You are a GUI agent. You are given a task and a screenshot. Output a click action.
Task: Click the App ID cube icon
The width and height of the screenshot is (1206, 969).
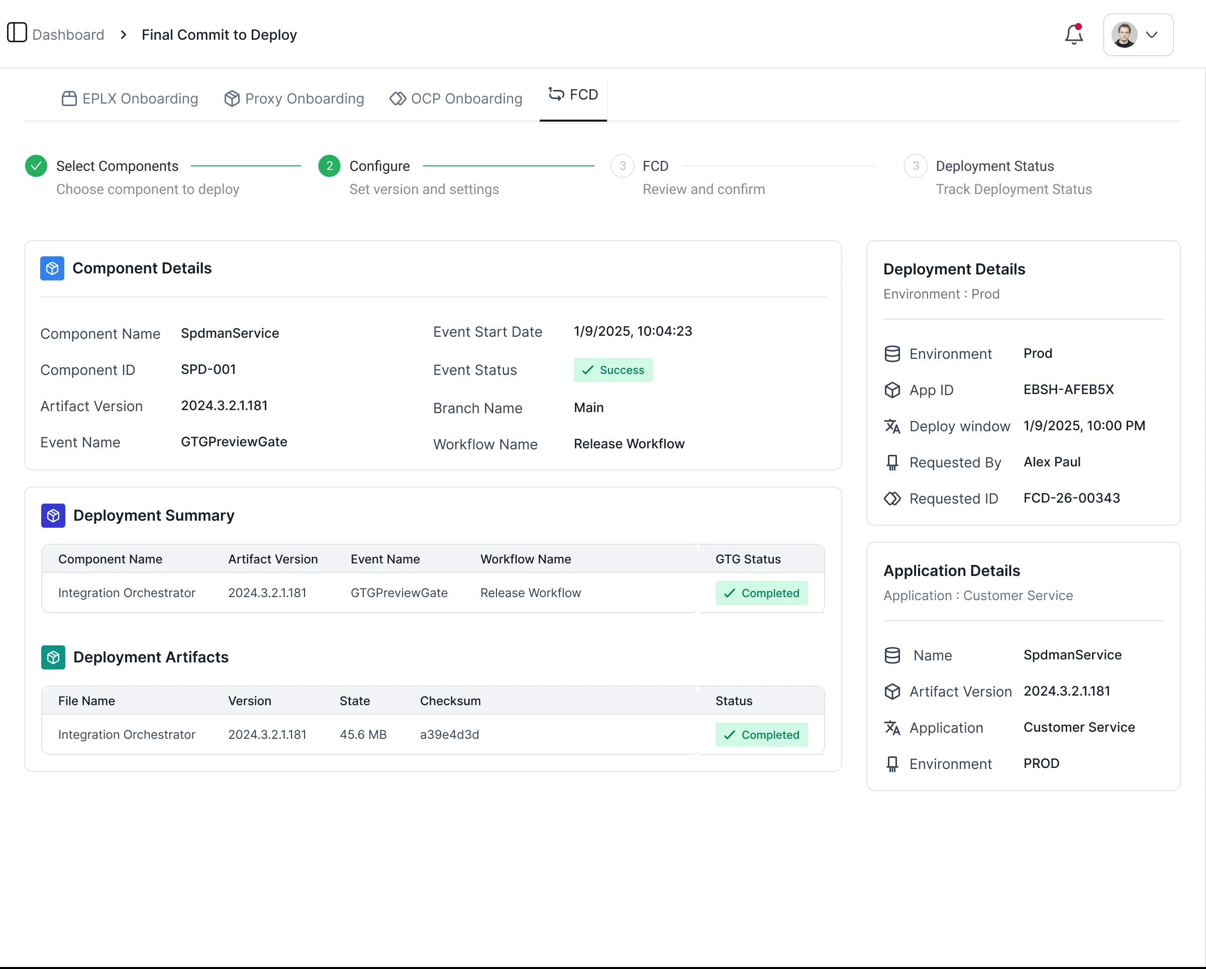(x=892, y=390)
